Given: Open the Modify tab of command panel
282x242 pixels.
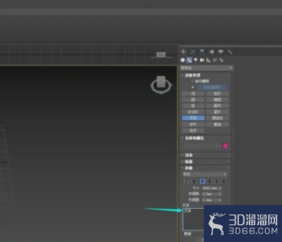Looking at the screenshot, I should pyautogui.click(x=193, y=52).
